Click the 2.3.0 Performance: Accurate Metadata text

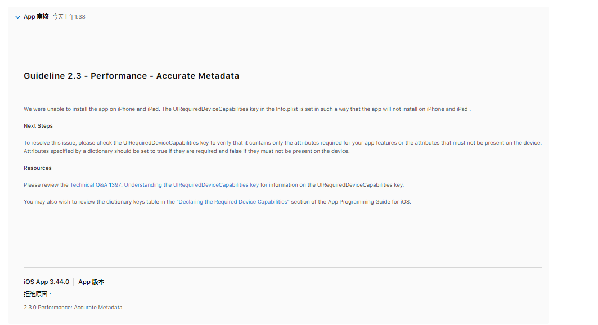tap(73, 308)
